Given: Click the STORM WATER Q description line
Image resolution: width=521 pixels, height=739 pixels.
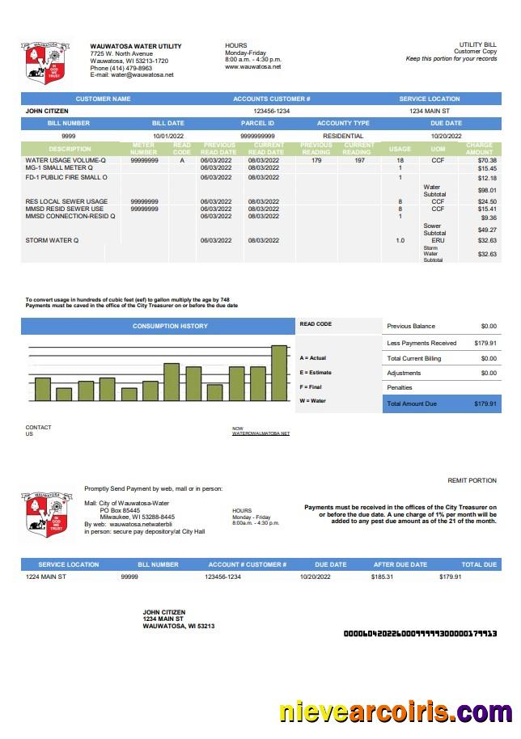Looking at the screenshot, I should 52,240.
